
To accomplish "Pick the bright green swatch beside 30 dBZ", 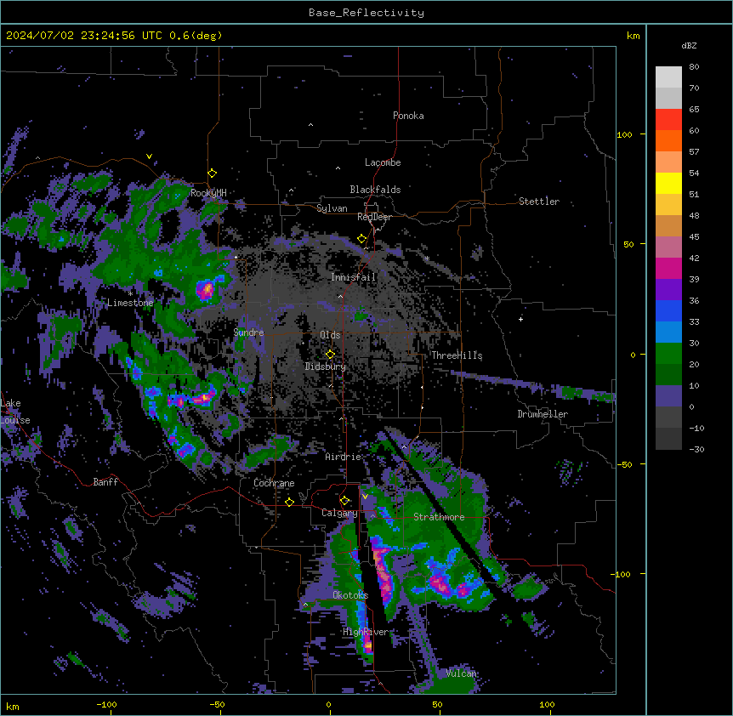I will click(668, 354).
